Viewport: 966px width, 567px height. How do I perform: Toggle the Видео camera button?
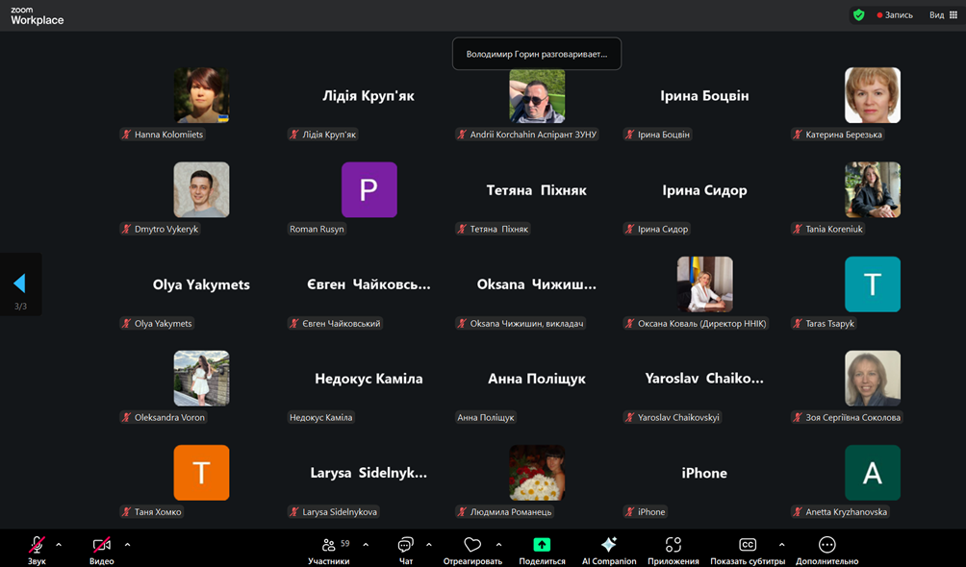coord(101,545)
